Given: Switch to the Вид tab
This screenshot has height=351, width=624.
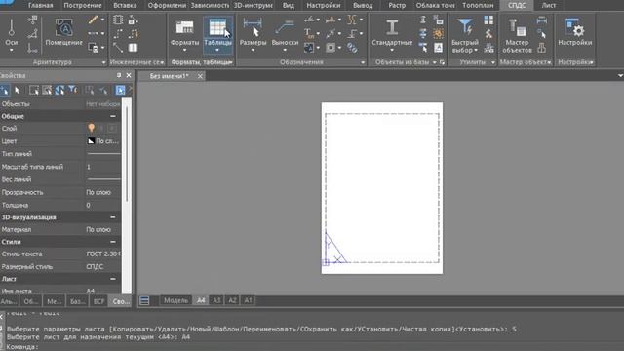Looking at the screenshot, I should click(289, 5).
